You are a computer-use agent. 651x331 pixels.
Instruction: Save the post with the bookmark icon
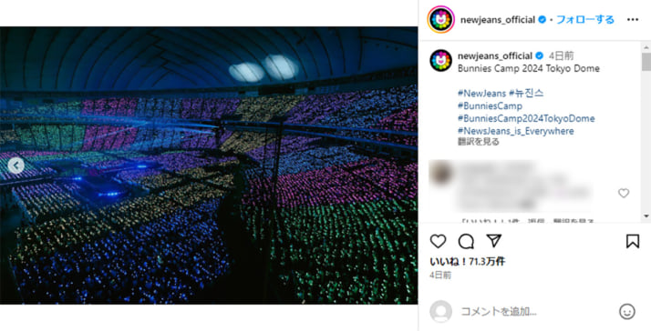pos(633,241)
